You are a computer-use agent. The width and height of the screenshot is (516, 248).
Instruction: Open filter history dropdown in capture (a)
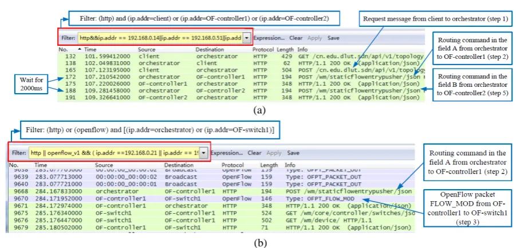click(246, 38)
